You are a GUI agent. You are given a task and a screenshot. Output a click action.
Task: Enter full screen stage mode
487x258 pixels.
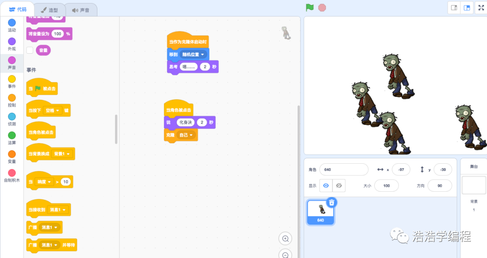(x=481, y=8)
